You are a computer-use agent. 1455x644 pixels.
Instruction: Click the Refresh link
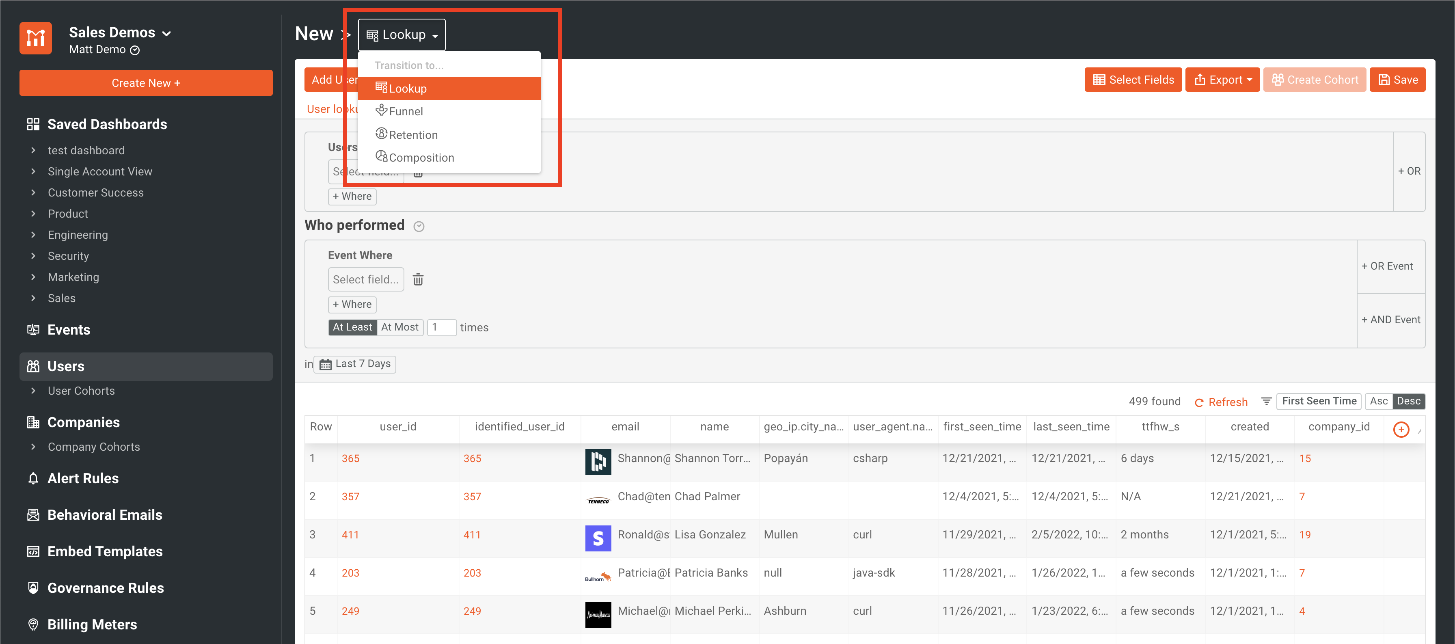(1221, 402)
